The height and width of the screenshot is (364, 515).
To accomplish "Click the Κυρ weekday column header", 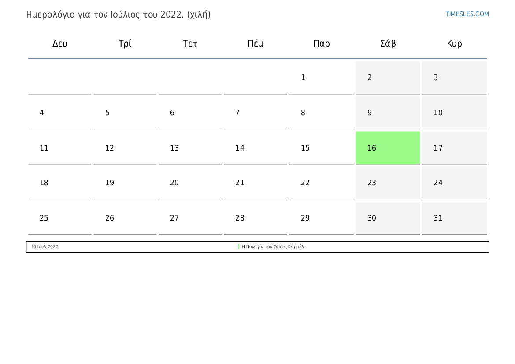I will [x=454, y=44].
